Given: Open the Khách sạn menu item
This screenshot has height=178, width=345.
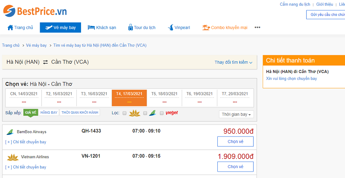Looking at the screenshot, I should 102,28.
